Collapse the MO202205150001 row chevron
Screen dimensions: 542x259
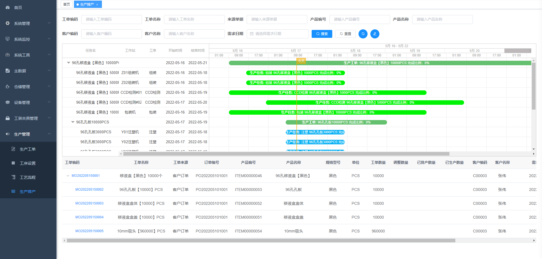point(68,176)
